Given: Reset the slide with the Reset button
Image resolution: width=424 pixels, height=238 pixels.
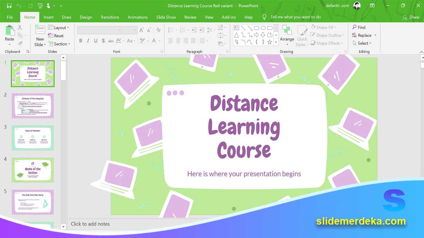Looking at the screenshot, I should tap(56, 36).
